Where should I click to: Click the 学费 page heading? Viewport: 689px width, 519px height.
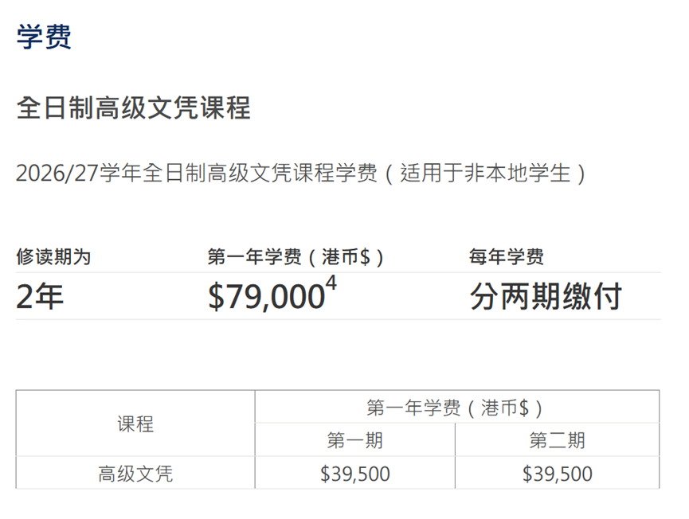pyautogui.click(x=44, y=36)
